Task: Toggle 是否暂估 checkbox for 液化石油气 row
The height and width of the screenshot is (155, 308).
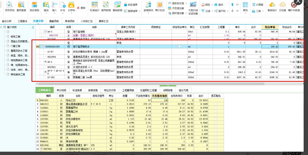Action: [216, 126]
